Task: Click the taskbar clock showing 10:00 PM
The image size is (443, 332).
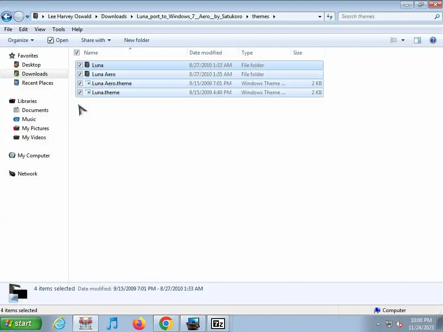Action: click(x=421, y=324)
